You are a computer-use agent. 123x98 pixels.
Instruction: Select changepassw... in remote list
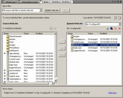(x=78, y=39)
